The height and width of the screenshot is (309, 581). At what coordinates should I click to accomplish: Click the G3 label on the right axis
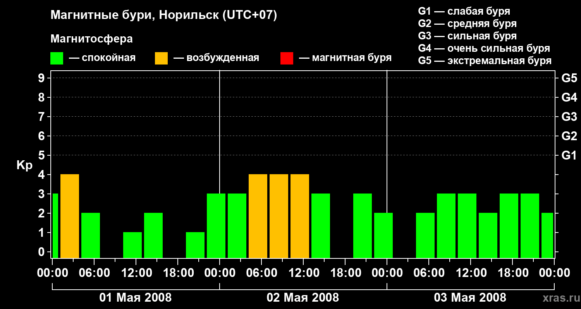569,117
